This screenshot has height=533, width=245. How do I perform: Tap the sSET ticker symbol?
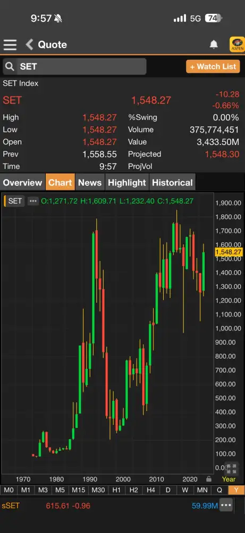point(11,506)
